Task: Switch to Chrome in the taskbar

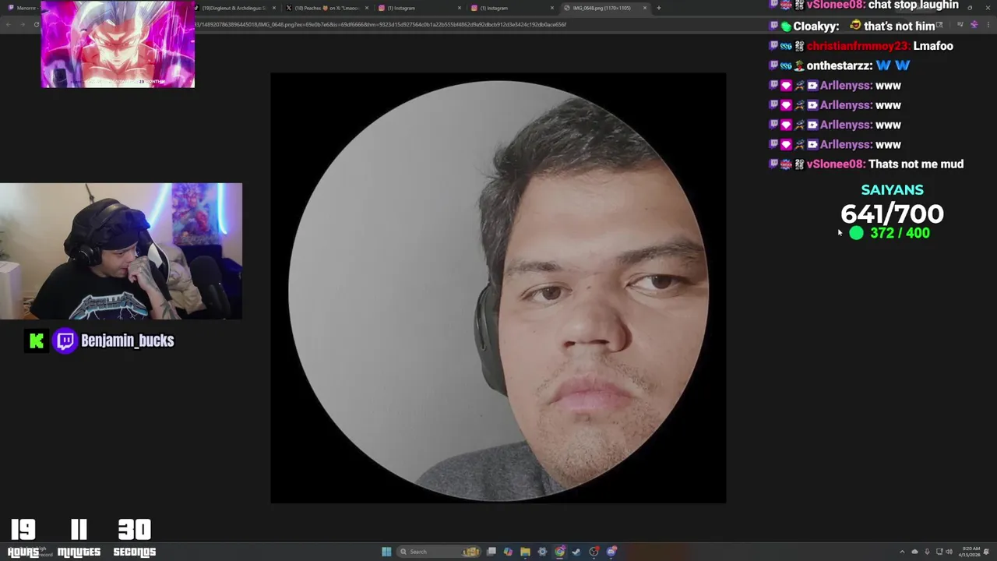Action: coord(559,552)
